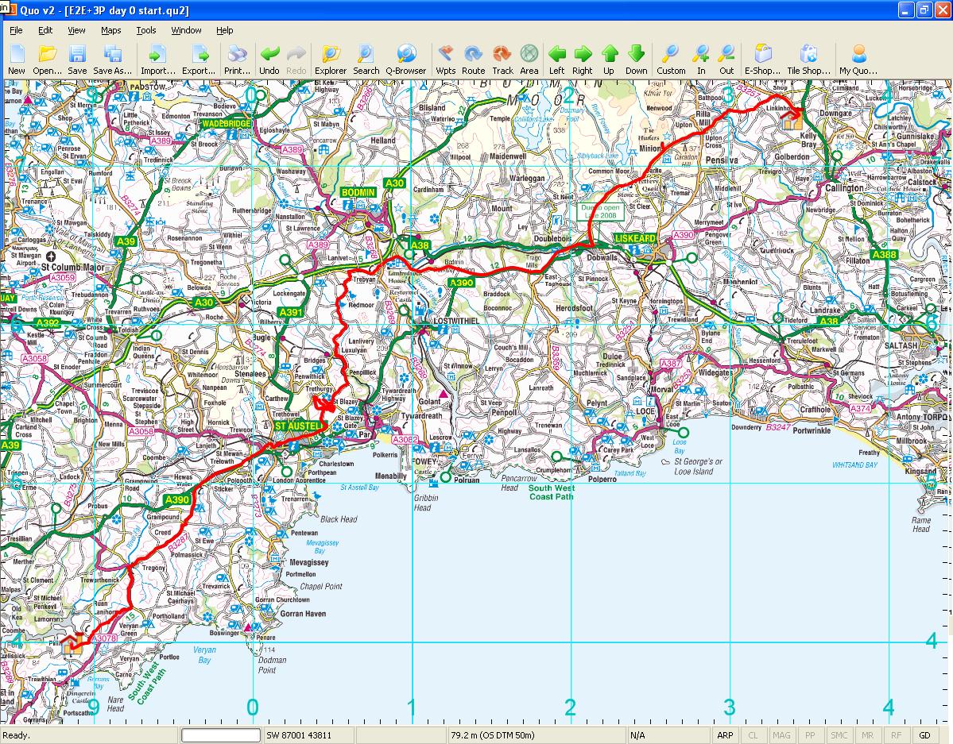Select the Area tool
Screen dimensions: 953x744
529,60
